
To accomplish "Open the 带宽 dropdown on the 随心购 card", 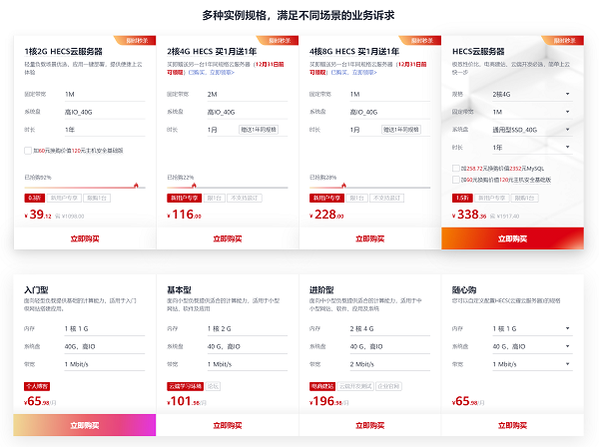I will 532,364.
